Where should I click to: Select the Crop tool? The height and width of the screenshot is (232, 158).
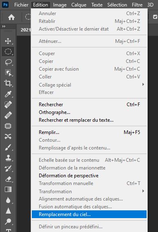tap(8, 83)
